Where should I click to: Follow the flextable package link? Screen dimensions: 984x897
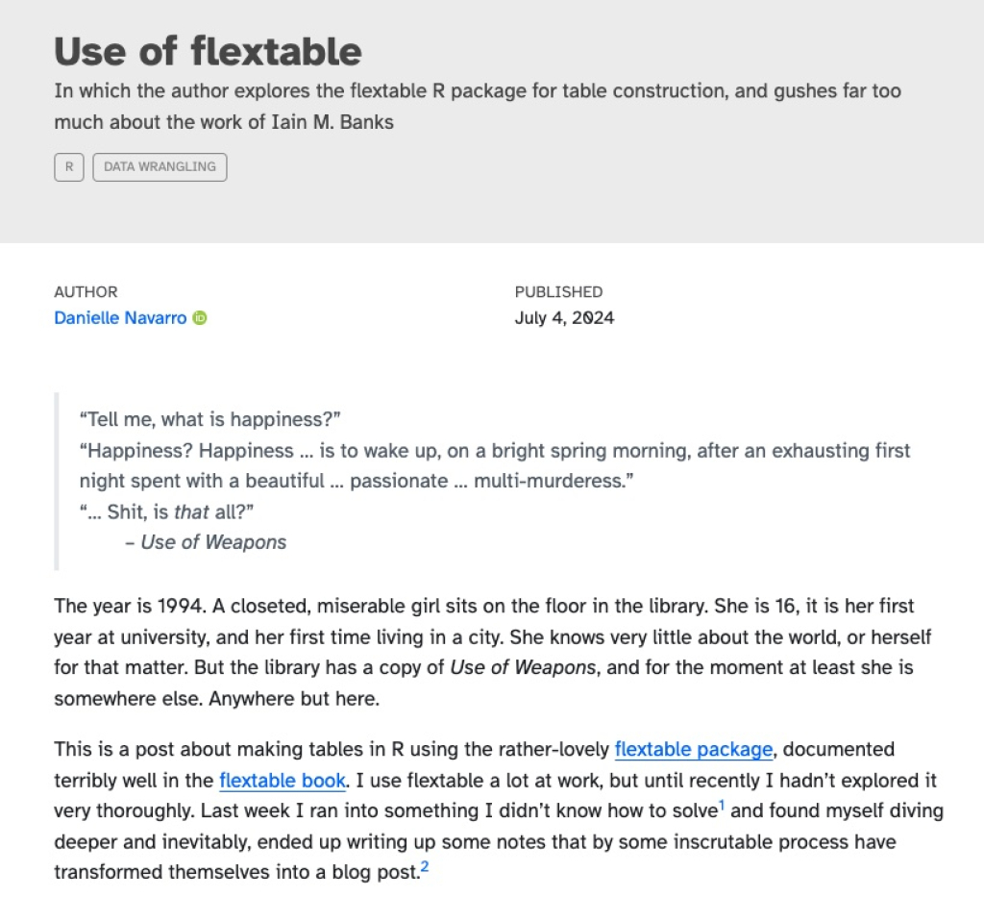694,749
